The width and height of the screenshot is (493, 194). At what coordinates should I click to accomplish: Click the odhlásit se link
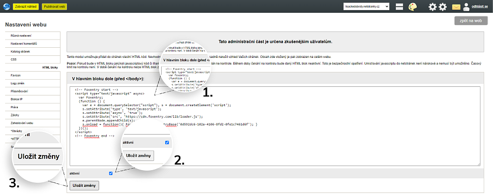[480, 7]
